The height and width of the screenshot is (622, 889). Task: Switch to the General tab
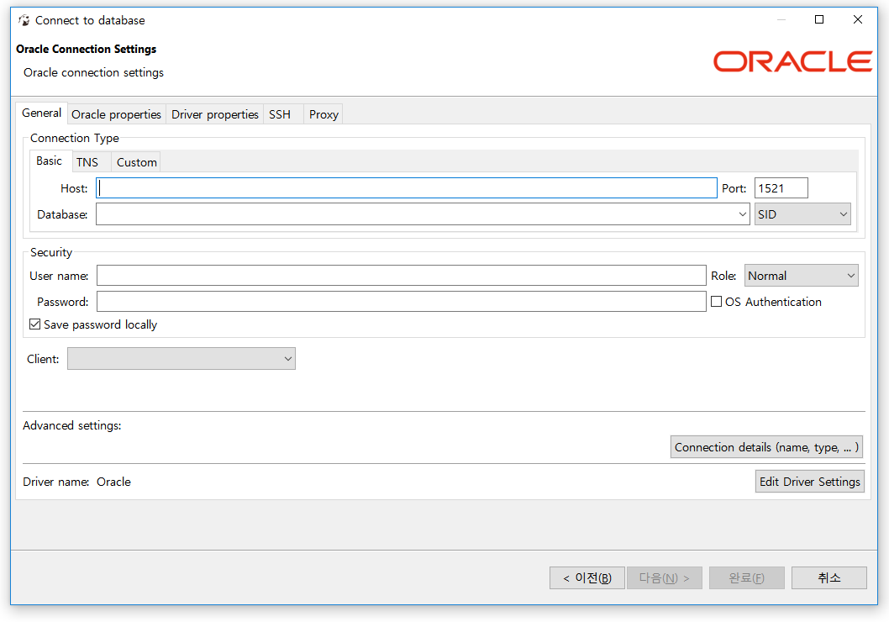[x=41, y=113]
